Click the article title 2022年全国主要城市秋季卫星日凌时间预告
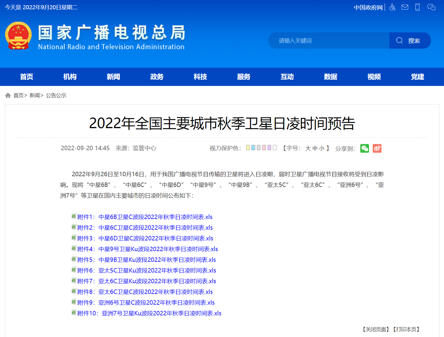Screen dimensions: 444x337 [x=222, y=123]
